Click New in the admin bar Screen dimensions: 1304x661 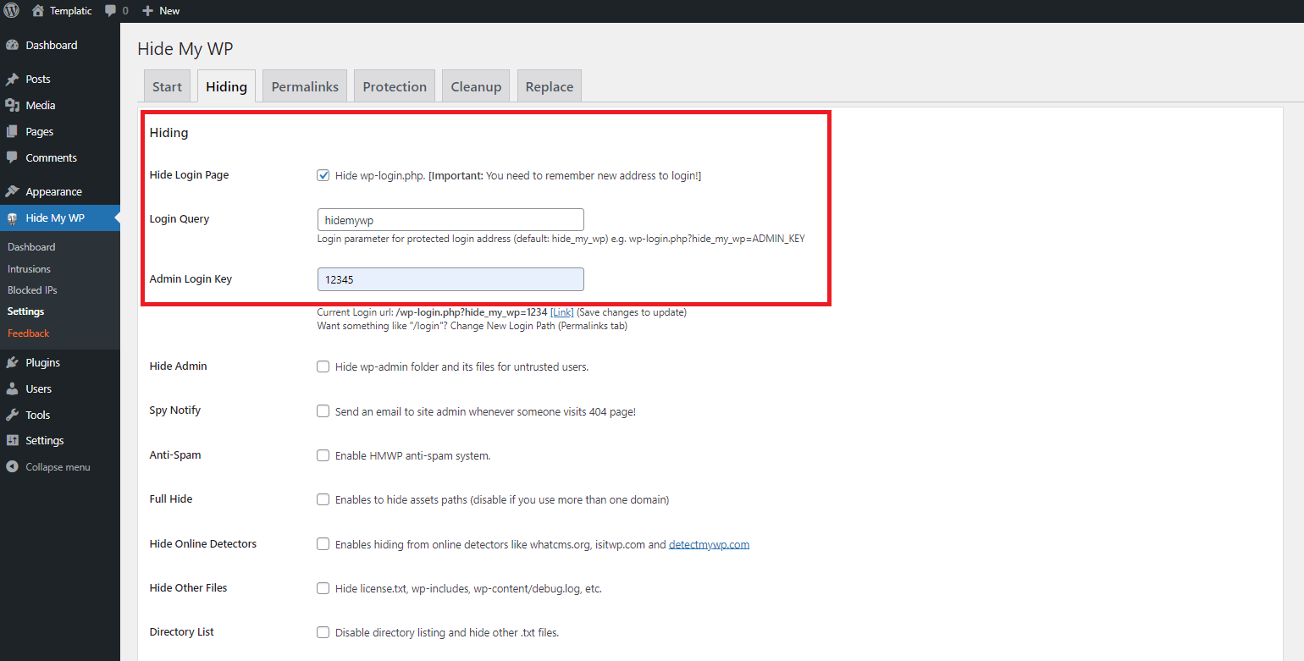click(x=169, y=11)
